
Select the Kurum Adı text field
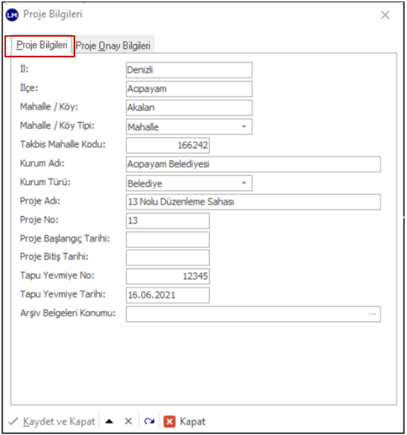coord(253,164)
